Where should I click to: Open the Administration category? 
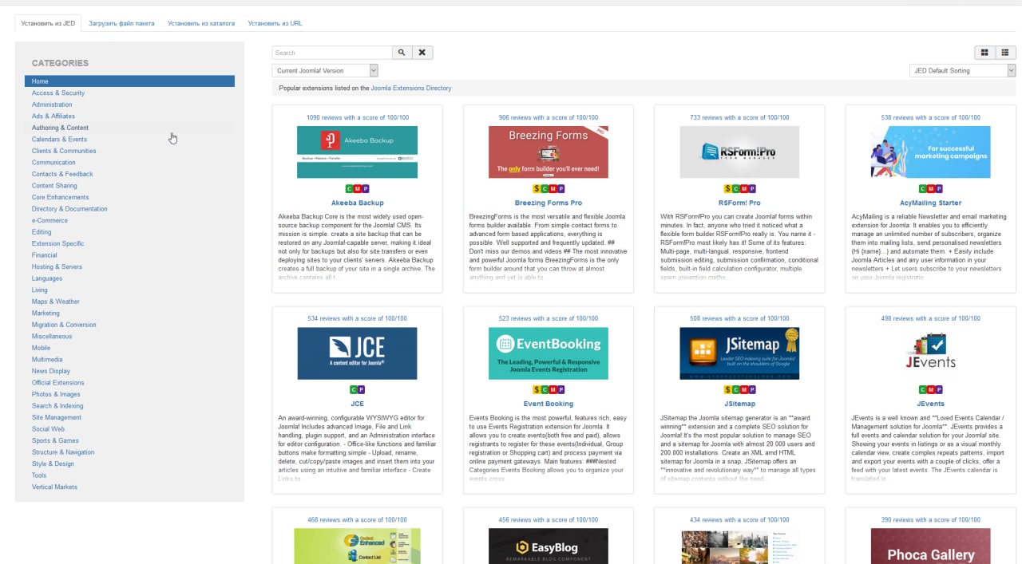click(52, 105)
